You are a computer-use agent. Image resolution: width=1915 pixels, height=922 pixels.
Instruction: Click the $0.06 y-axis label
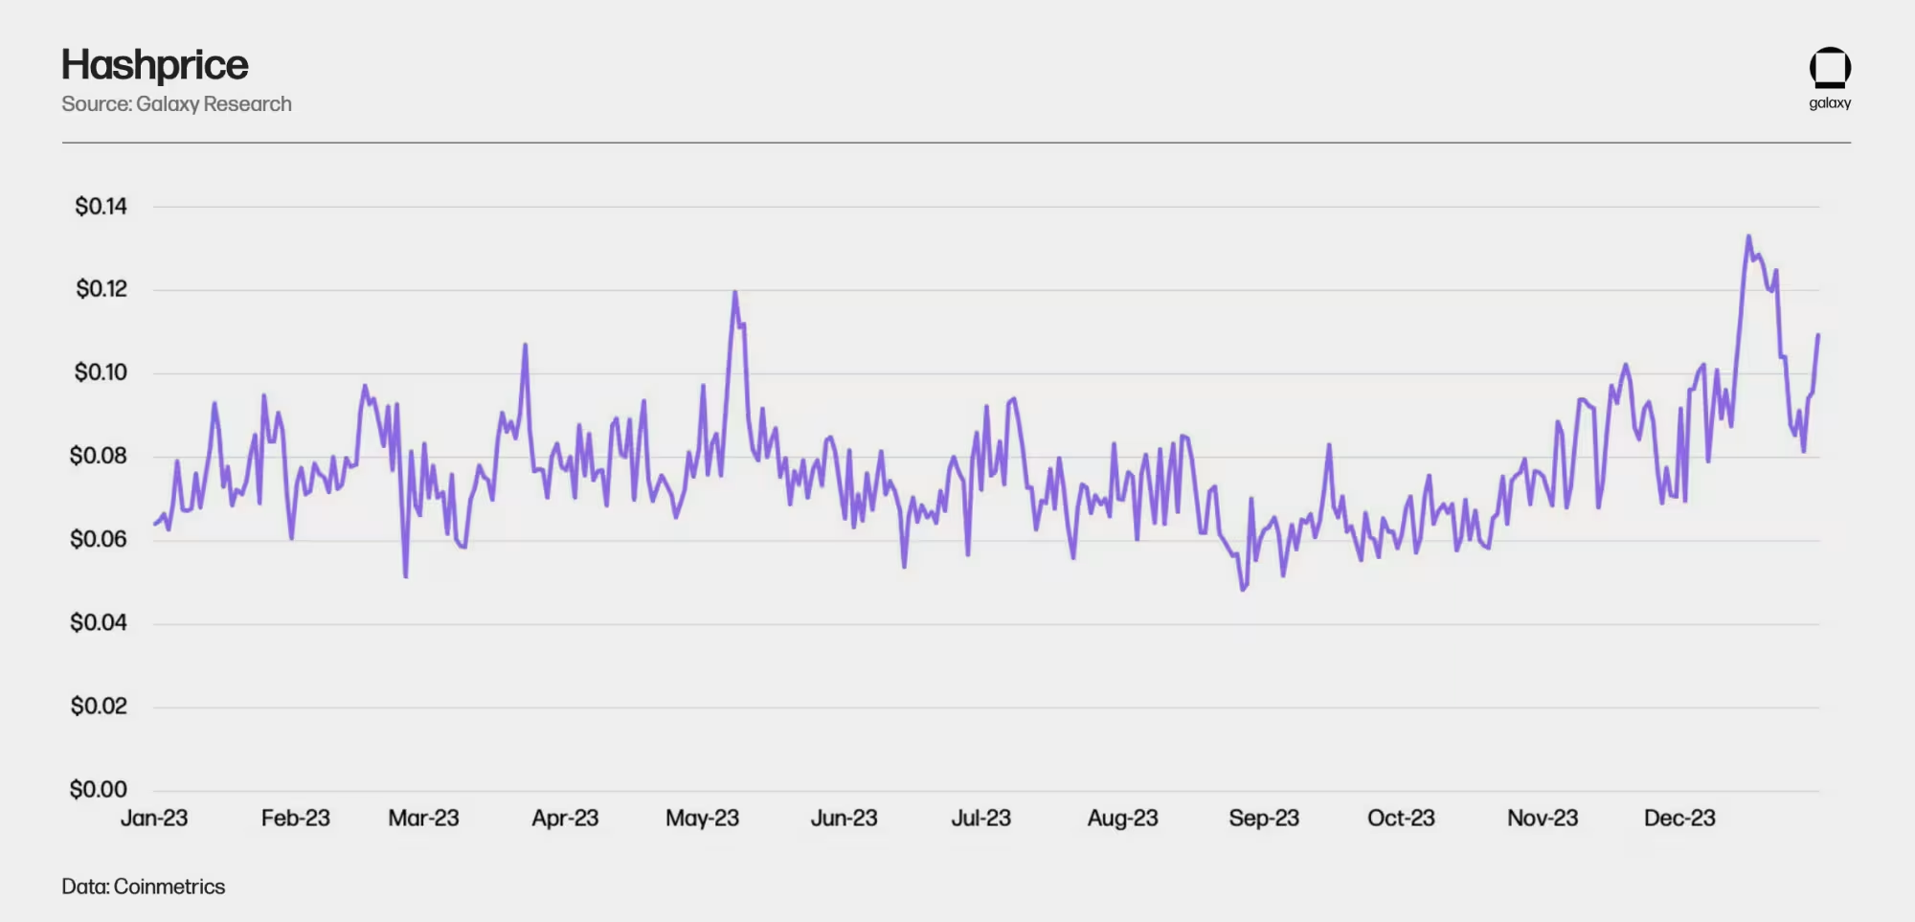click(x=98, y=539)
